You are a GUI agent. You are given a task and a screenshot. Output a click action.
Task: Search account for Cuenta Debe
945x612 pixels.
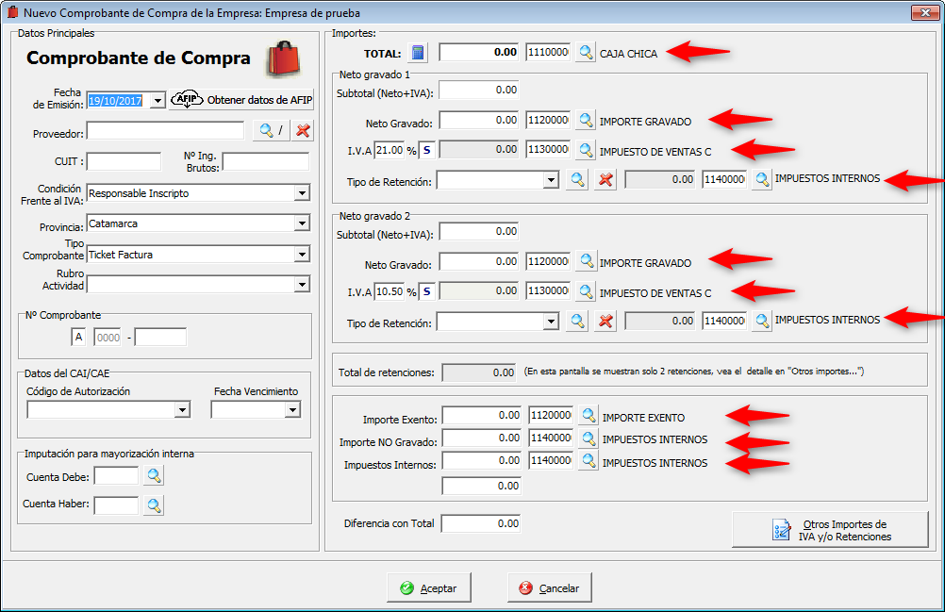(154, 476)
